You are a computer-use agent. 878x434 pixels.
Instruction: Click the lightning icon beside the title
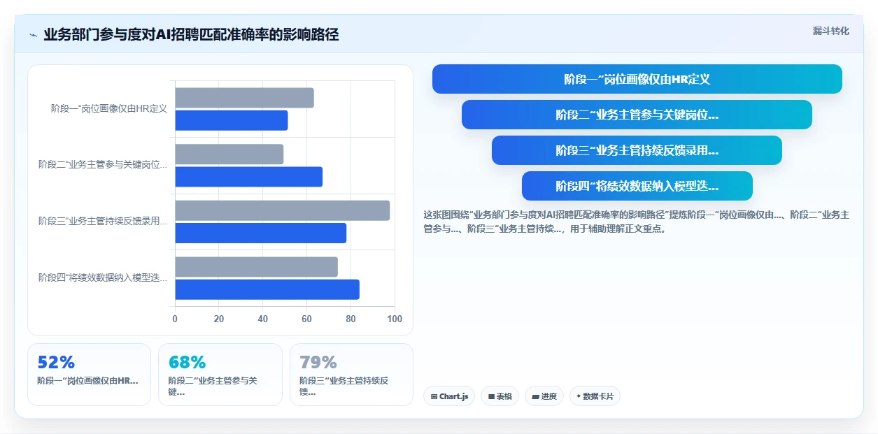[33, 35]
